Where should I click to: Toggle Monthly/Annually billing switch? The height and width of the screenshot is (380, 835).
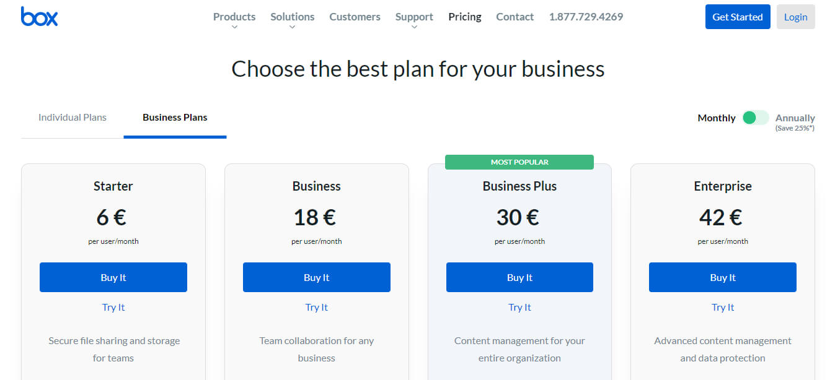tap(755, 118)
